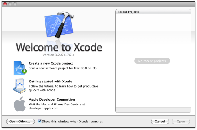Screen dimensions: 197x130
Task: Click the "No recent projects" placeholder label
Action: (152, 61)
